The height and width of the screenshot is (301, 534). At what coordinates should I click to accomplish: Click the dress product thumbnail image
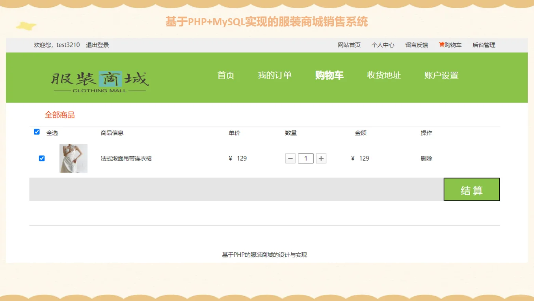(x=73, y=158)
